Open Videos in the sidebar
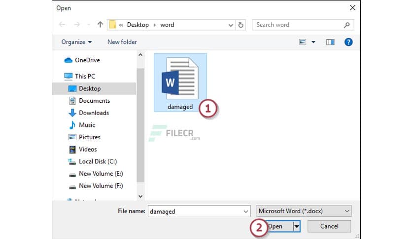This screenshot has width=412, height=239. [88, 149]
